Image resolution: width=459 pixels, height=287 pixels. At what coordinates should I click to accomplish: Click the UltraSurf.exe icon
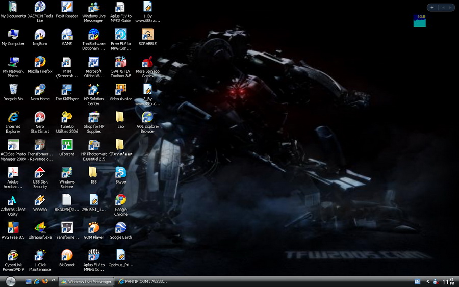(x=40, y=227)
